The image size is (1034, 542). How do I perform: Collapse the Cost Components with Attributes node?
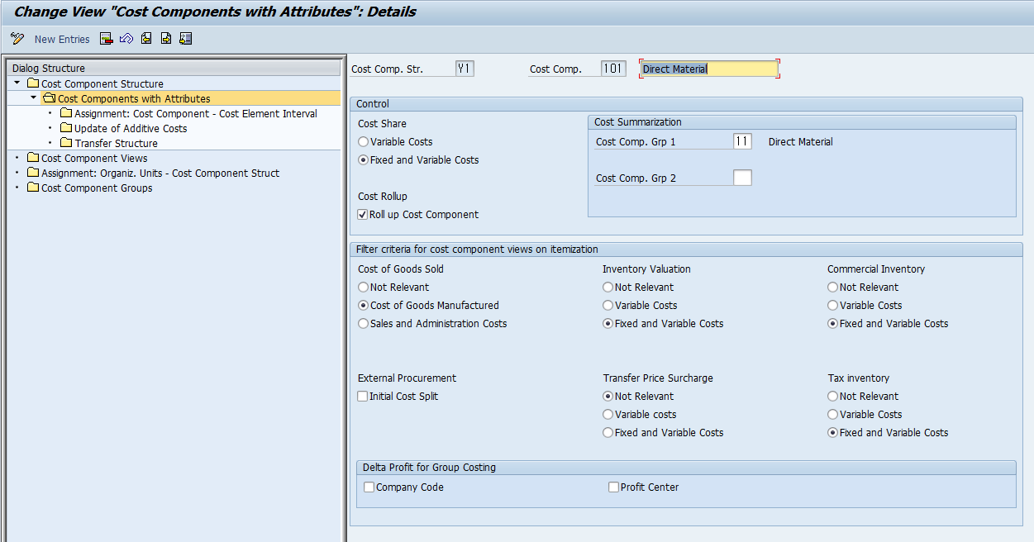point(31,97)
